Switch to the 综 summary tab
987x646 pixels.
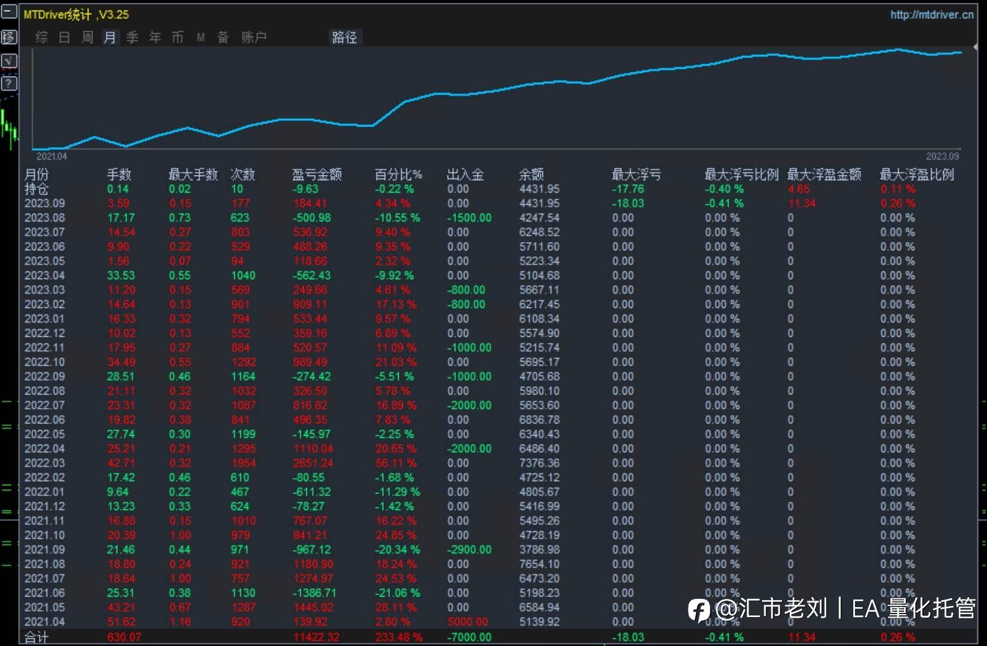click(x=41, y=38)
